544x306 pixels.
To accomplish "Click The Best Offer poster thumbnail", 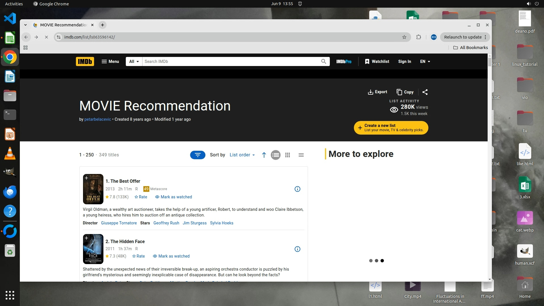I will click(93, 189).
